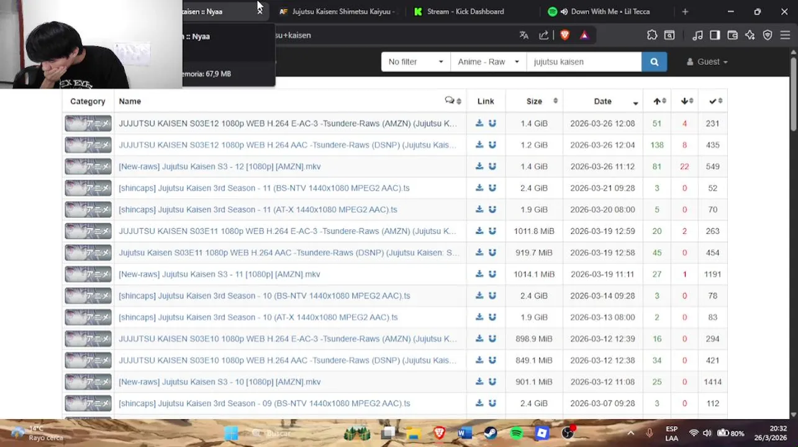Download torrent for New-raws S3 - 10 row
The height and width of the screenshot is (447, 798).
479,382
